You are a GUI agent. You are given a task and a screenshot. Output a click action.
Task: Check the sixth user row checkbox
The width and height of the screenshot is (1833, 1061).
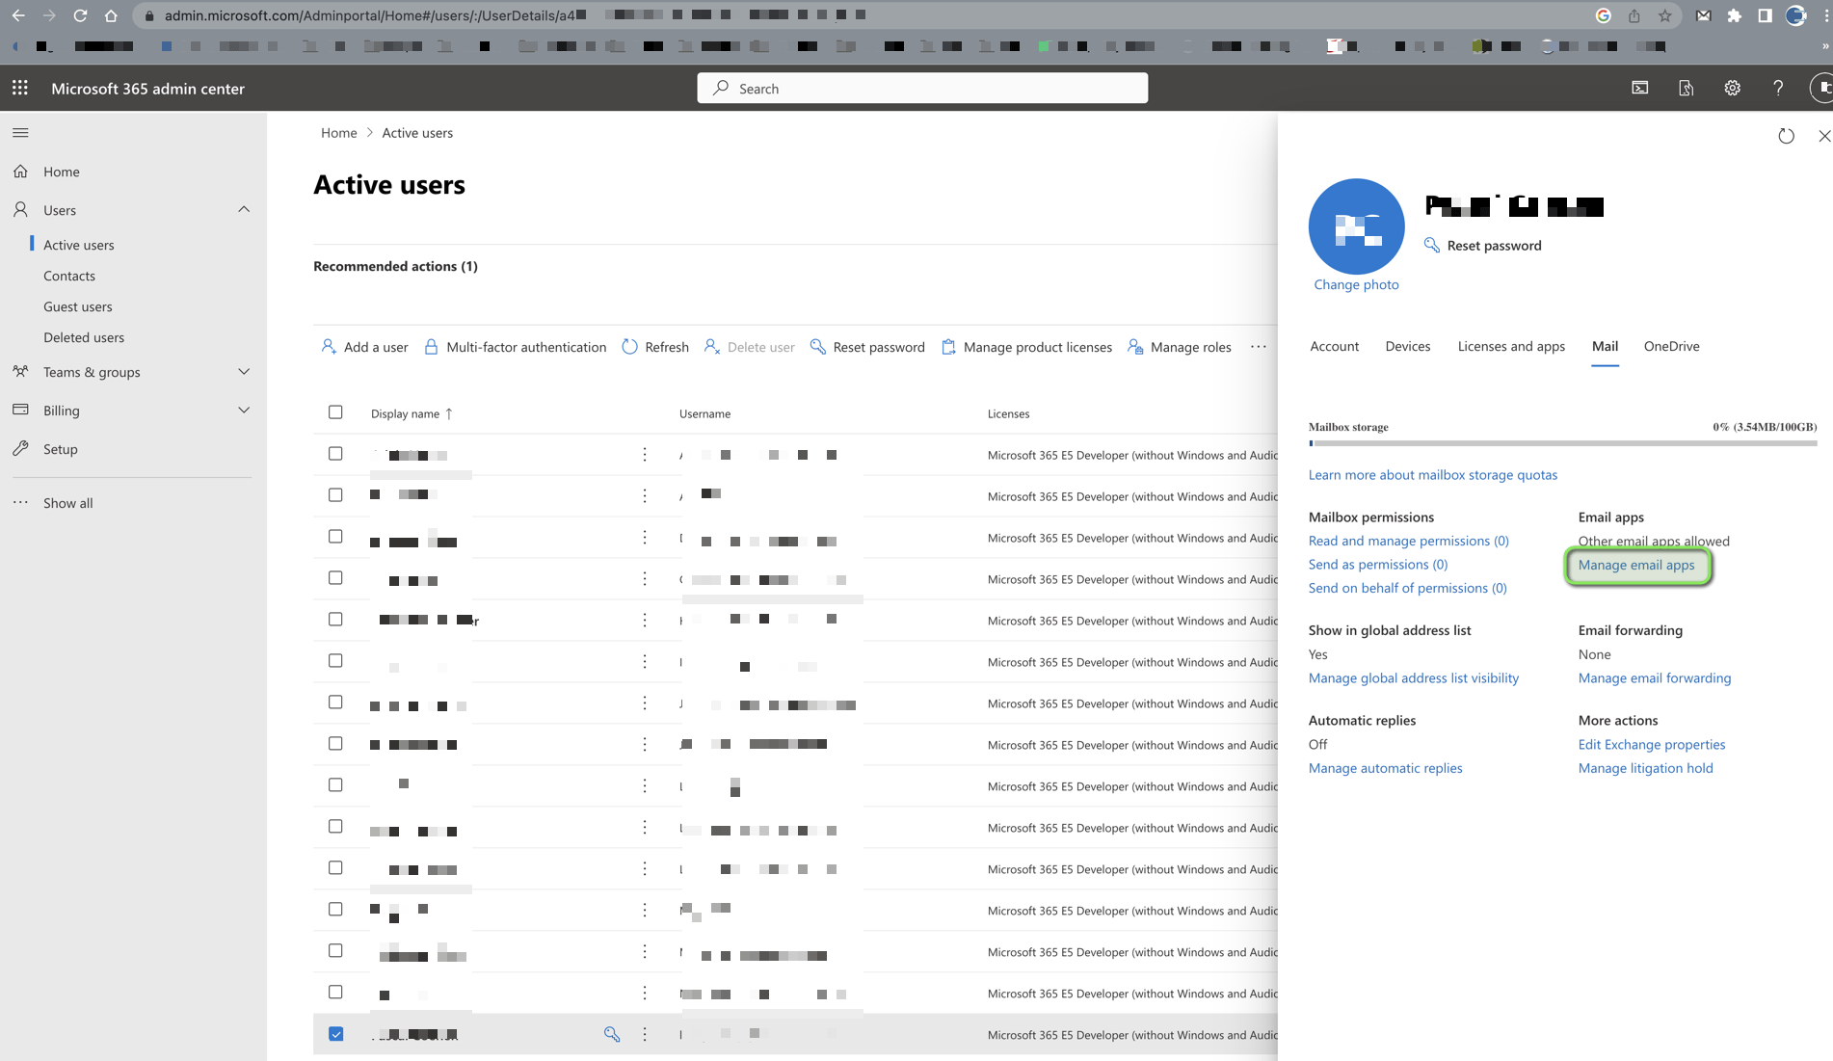click(335, 661)
